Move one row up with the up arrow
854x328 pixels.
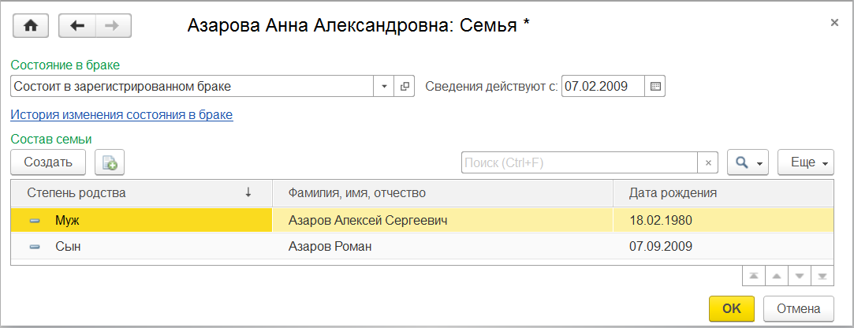[x=777, y=276]
